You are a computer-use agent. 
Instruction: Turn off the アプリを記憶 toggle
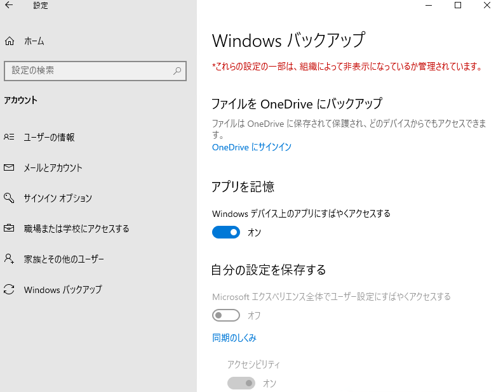click(226, 233)
